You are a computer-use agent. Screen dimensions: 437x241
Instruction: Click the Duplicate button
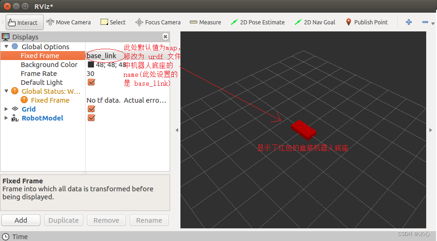click(x=63, y=220)
